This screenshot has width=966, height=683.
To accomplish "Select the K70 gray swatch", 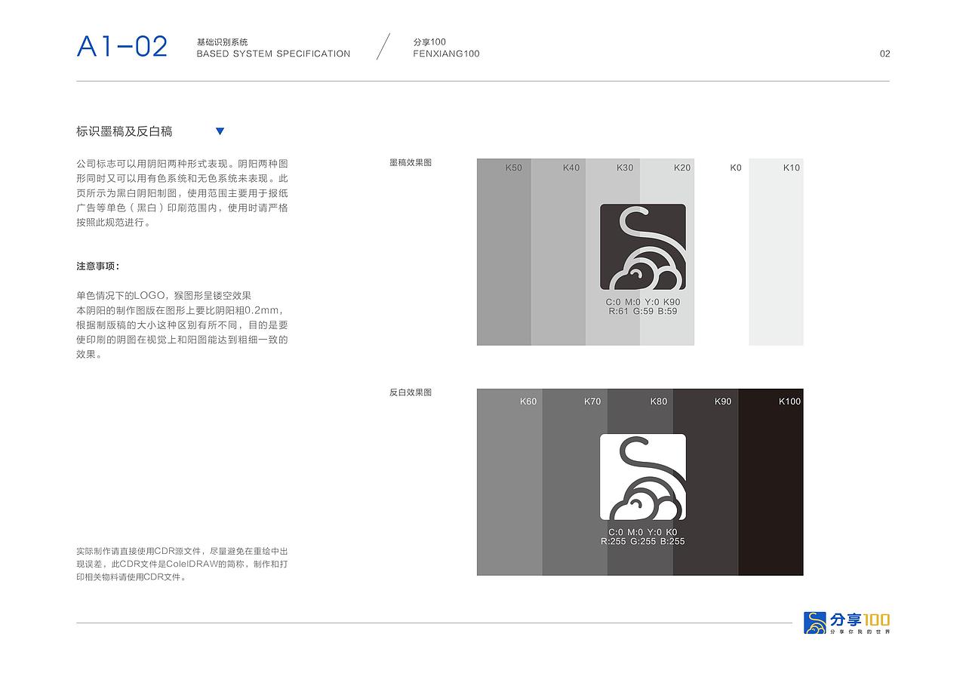I will pos(575,482).
